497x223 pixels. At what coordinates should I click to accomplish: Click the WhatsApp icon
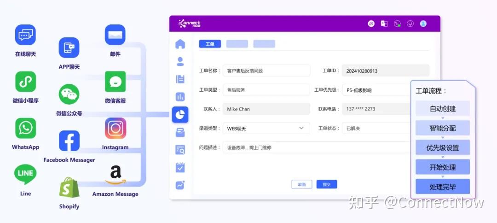click(25, 128)
